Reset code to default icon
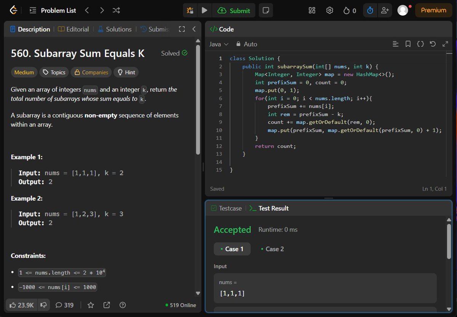 (433, 44)
